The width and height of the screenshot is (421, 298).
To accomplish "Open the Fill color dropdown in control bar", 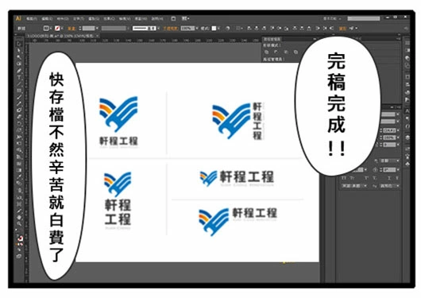I will [51, 28].
